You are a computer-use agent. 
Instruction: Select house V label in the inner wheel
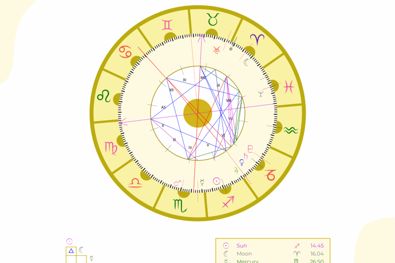(x=208, y=145)
